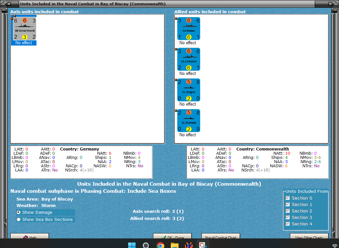Click the 'Country: Commonwealth' label

(x=262, y=149)
